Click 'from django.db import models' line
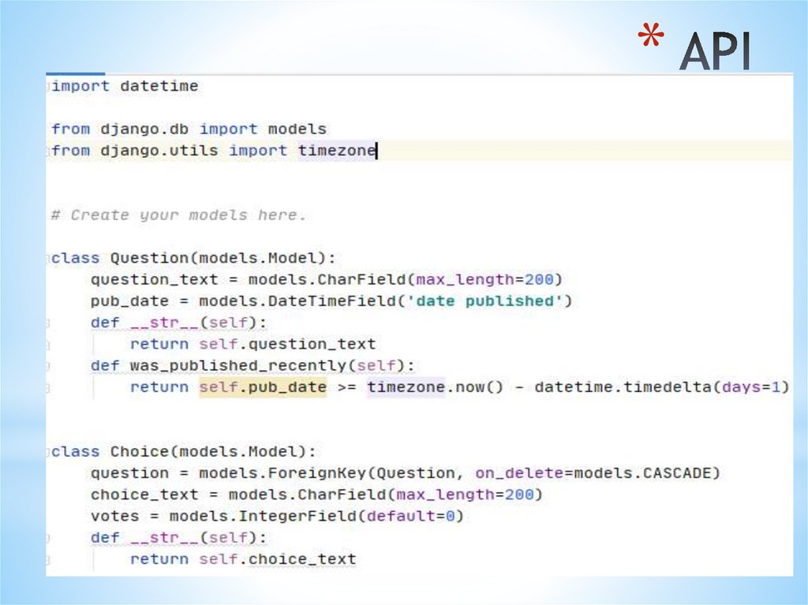This screenshot has width=808, height=605. click(x=189, y=129)
